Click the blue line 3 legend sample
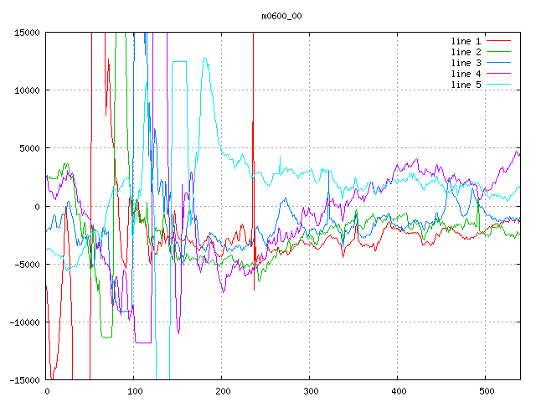The width and height of the screenshot is (536, 402). pos(499,63)
